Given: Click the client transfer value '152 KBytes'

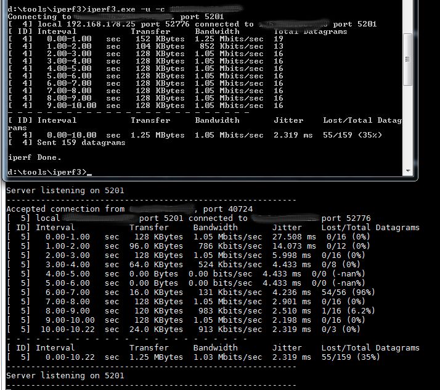Looking at the screenshot, I should (160, 39).
